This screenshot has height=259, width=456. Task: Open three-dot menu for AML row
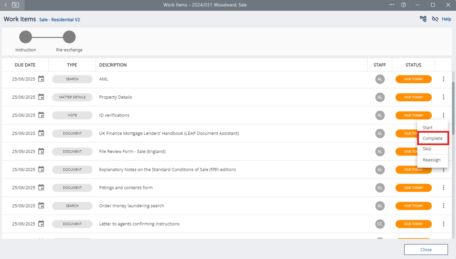[443, 79]
